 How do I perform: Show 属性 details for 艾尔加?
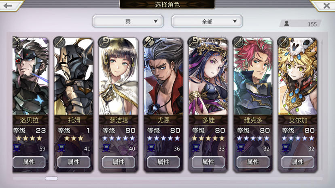click(298, 162)
